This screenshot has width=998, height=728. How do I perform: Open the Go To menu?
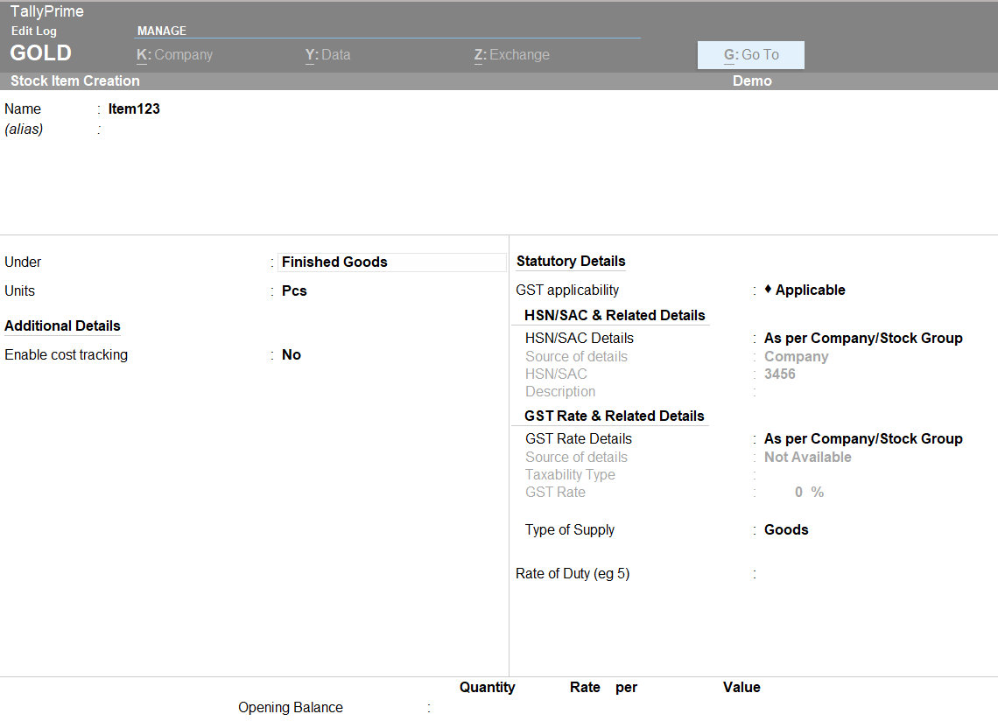pyautogui.click(x=750, y=54)
